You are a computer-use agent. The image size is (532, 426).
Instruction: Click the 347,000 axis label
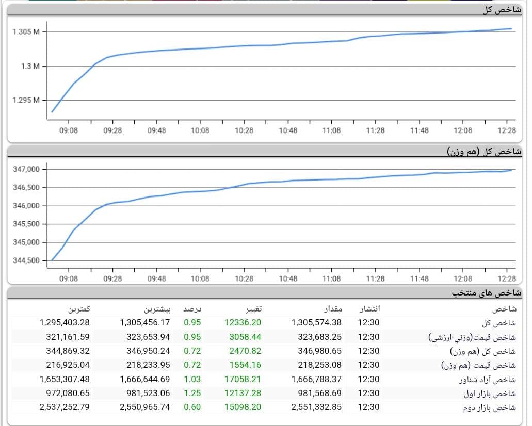point(26,169)
